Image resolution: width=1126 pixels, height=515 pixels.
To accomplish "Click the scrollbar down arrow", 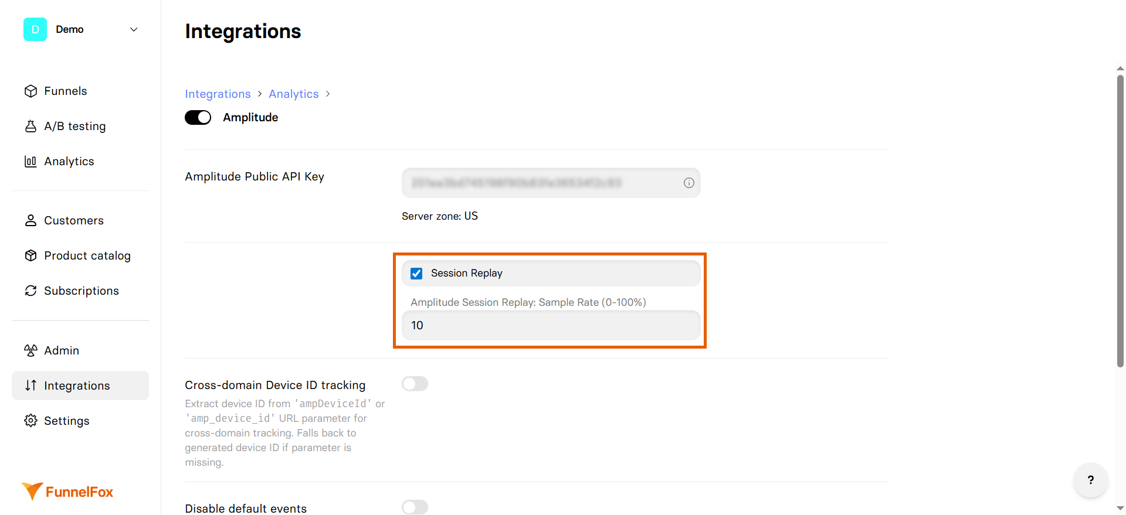I will (x=1120, y=509).
